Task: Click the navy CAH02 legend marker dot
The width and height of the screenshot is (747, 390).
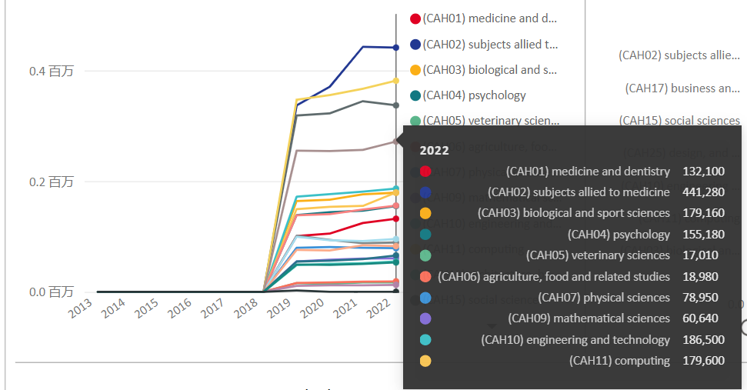Action: tap(415, 44)
